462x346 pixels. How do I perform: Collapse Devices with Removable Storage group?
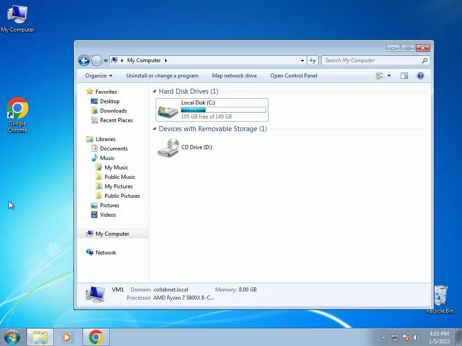tap(154, 129)
